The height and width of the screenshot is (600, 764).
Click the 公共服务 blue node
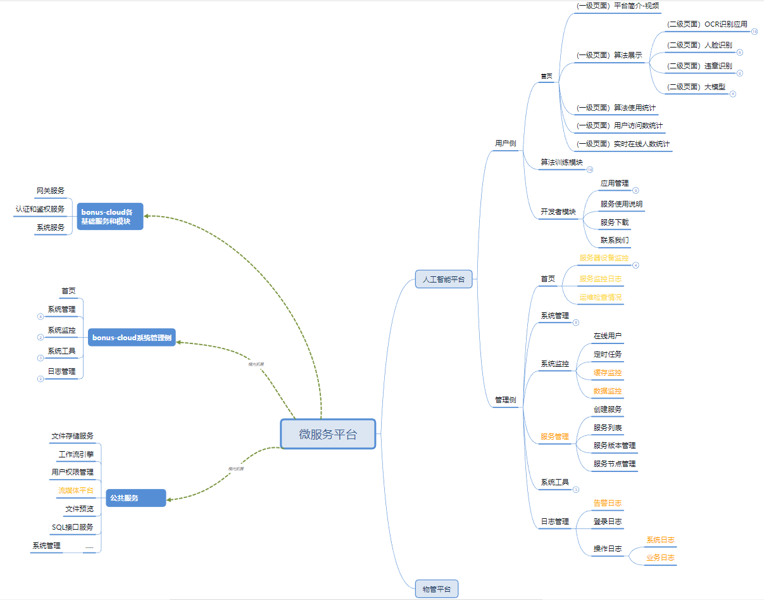[x=136, y=498]
